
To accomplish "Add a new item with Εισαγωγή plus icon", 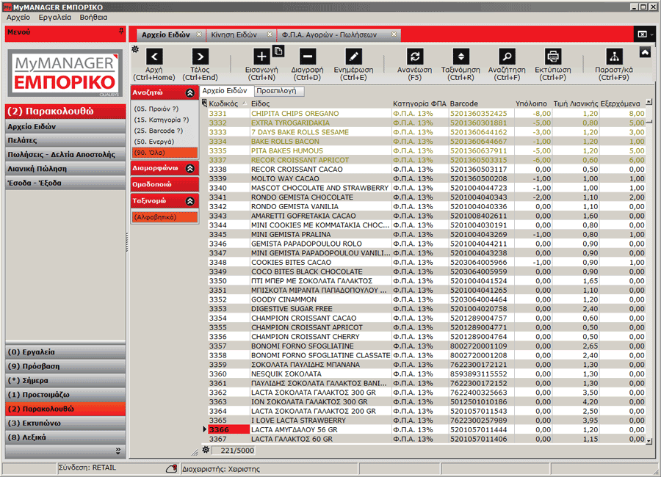I will pyautogui.click(x=261, y=57).
